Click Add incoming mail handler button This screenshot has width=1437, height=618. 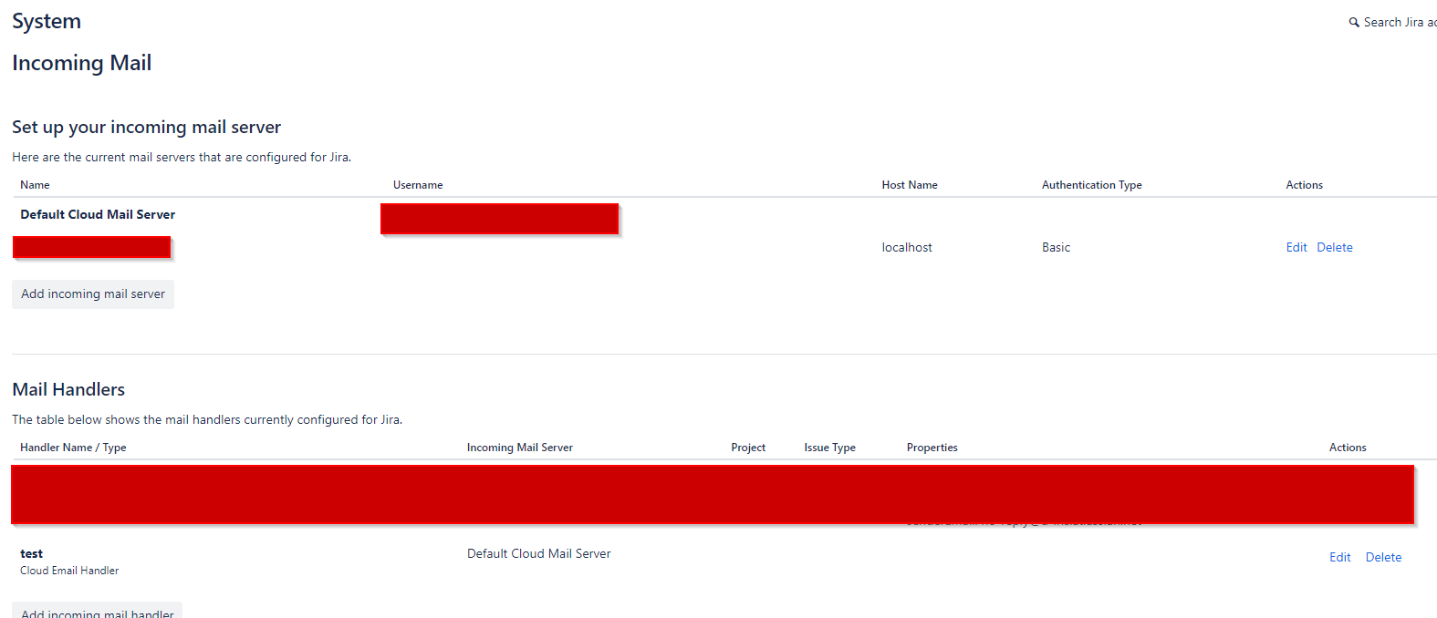[x=97, y=611]
